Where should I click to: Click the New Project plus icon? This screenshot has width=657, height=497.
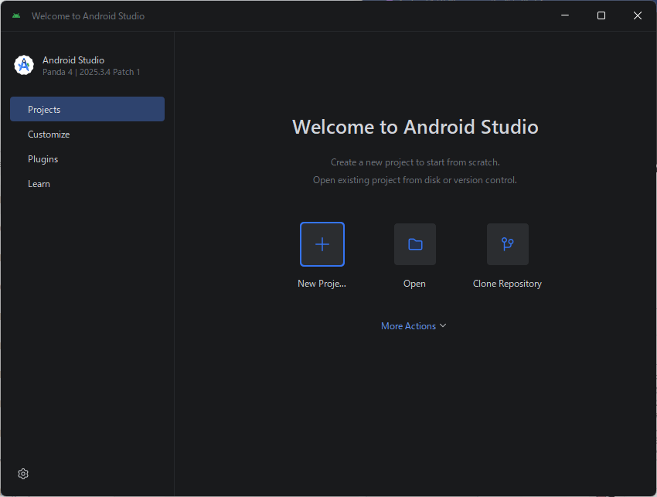point(322,244)
